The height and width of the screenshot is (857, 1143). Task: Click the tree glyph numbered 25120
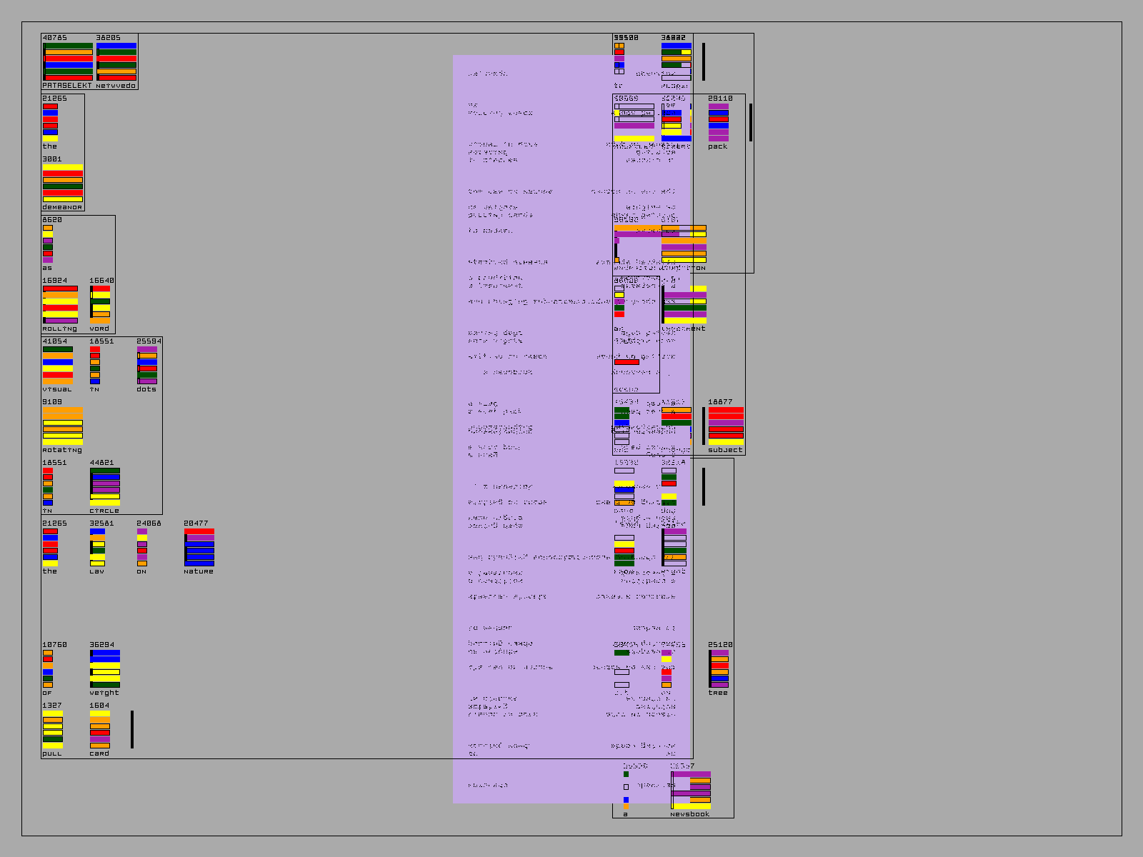(x=719, y=669)
